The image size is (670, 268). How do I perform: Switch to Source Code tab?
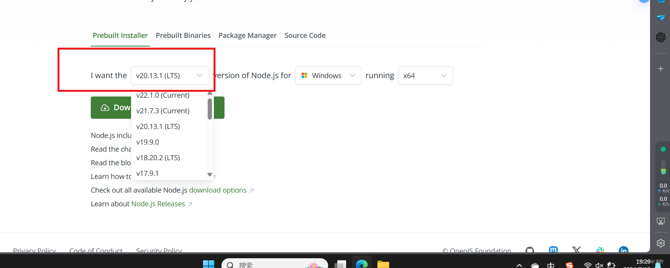tap(305, 36)
